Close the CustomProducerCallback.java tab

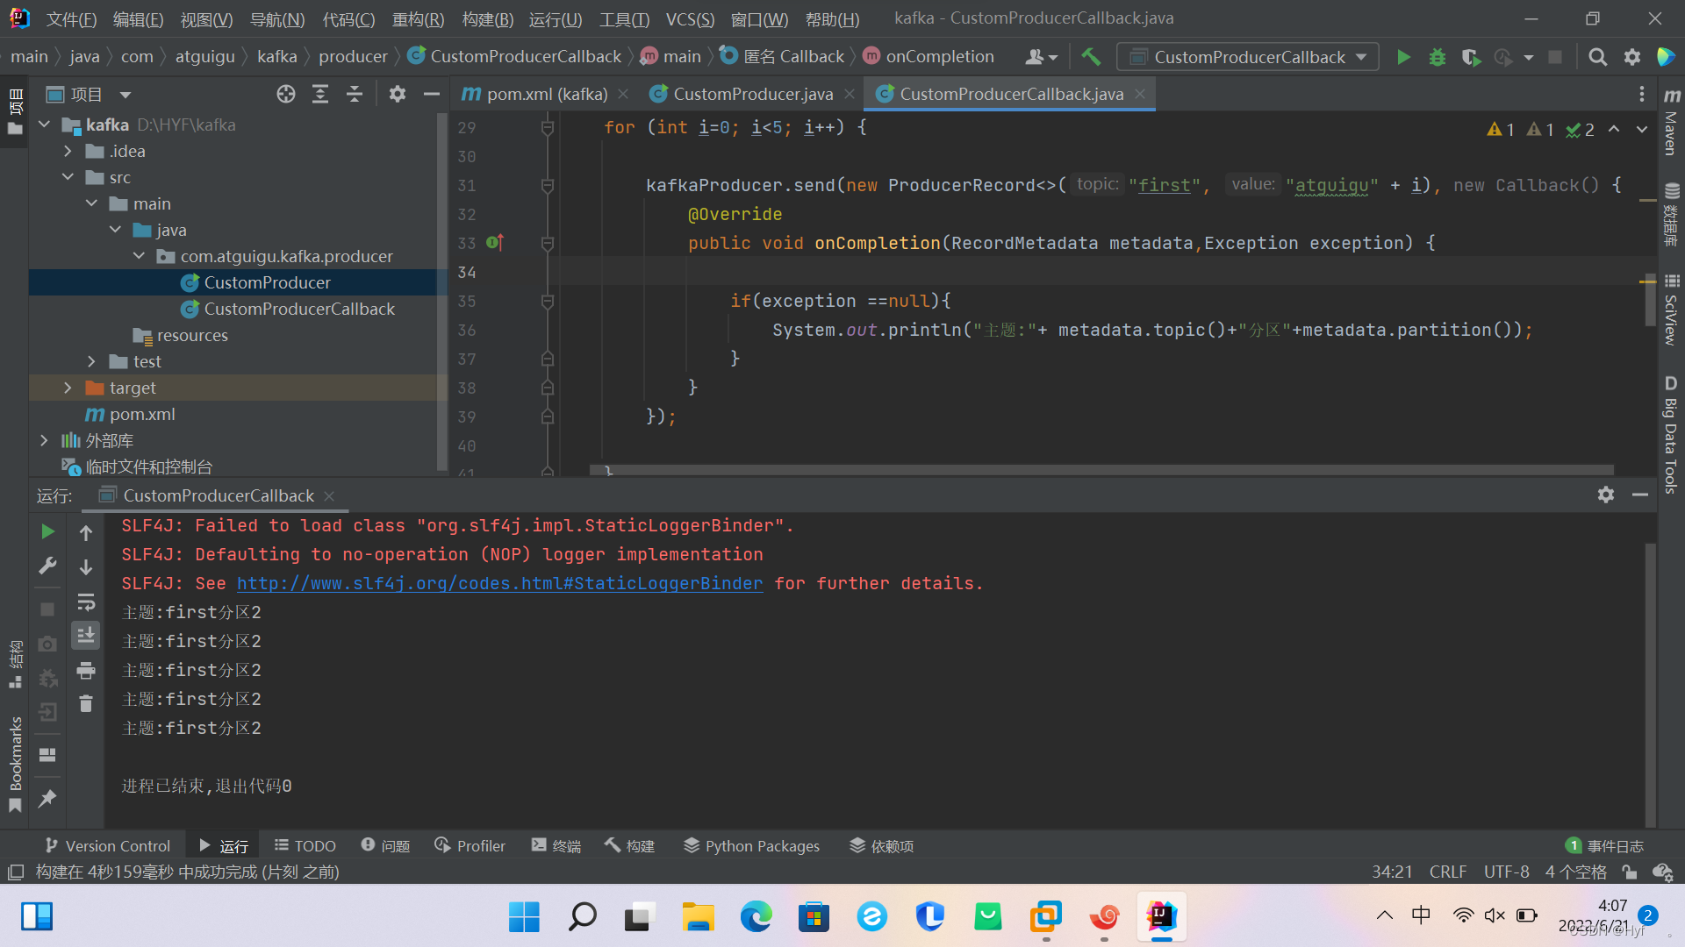click(x=1140, y=94)
